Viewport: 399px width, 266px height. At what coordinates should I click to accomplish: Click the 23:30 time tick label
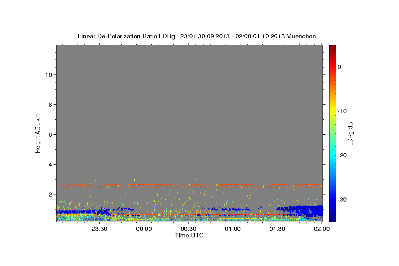click(99, 229)
